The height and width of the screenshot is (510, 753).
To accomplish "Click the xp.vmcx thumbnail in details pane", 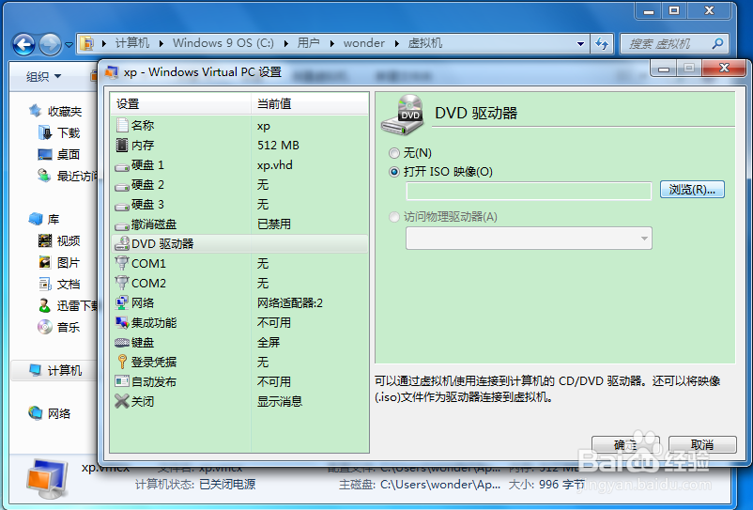I will tap(48, 479).
